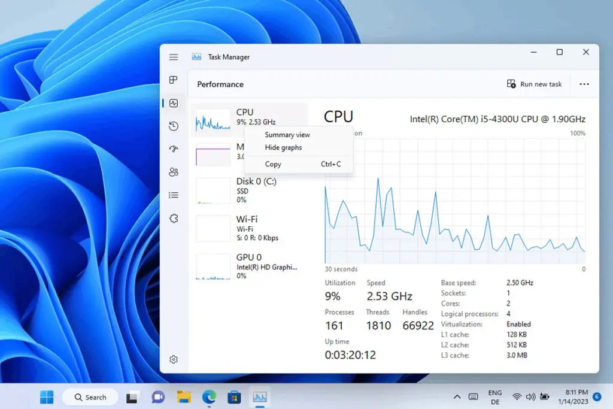Viewport: 613px width, 409px height.
Task: Open the clock and date 8:11 PM
Action: pyautogui.click(x=573, y=397)
